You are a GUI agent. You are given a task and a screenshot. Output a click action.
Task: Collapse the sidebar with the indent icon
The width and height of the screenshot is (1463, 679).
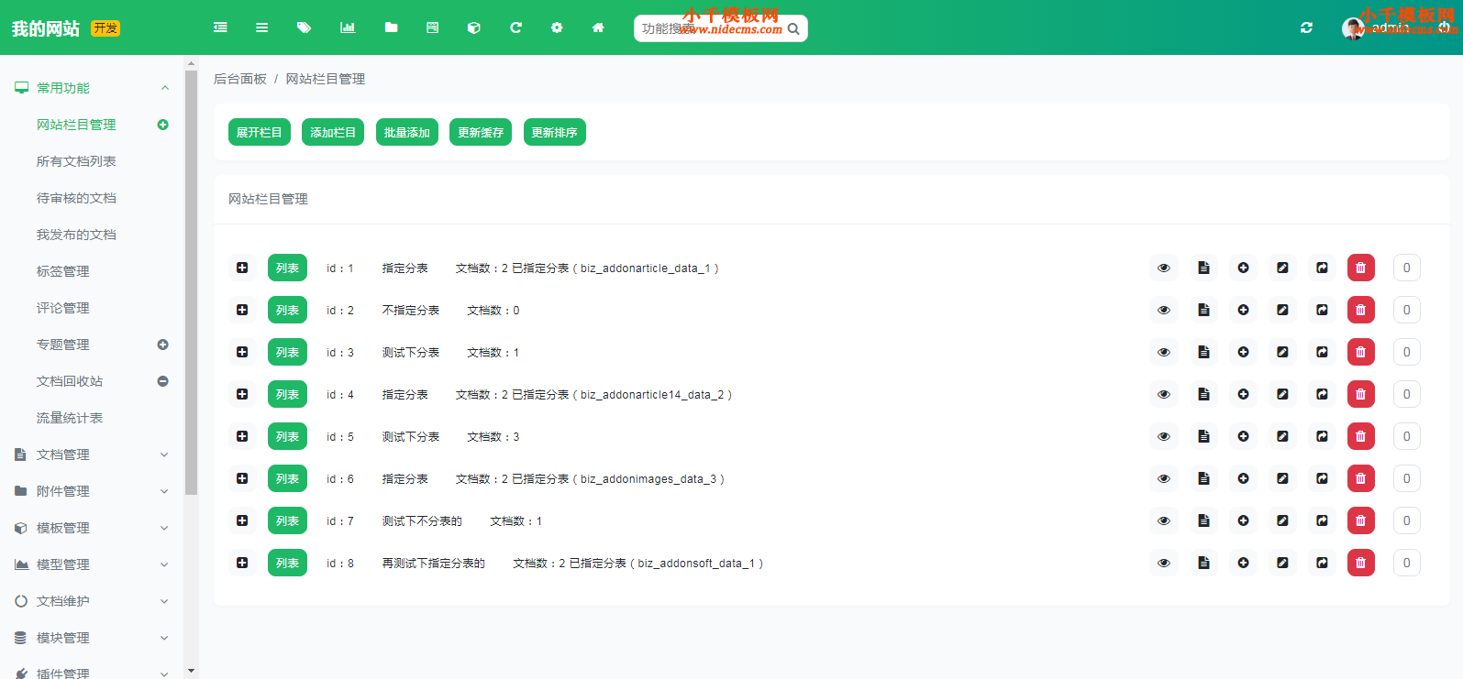click(x=220, y=27)
